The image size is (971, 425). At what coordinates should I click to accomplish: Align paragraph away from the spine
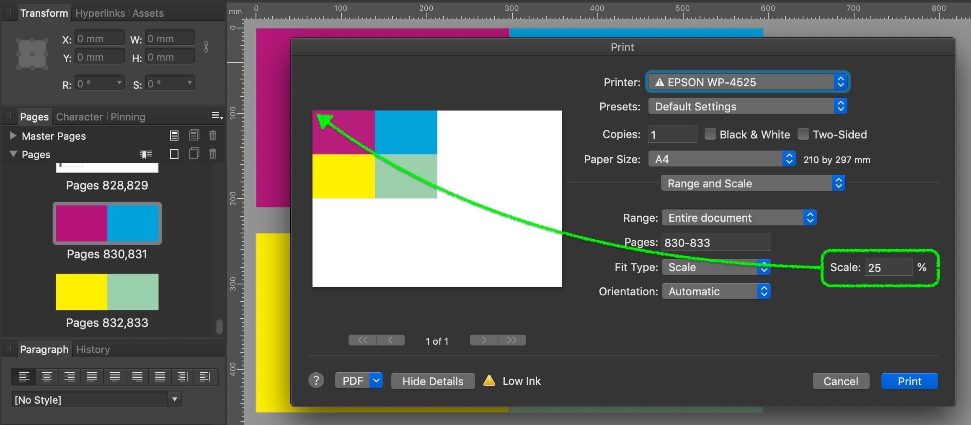(x=205, y=377)
